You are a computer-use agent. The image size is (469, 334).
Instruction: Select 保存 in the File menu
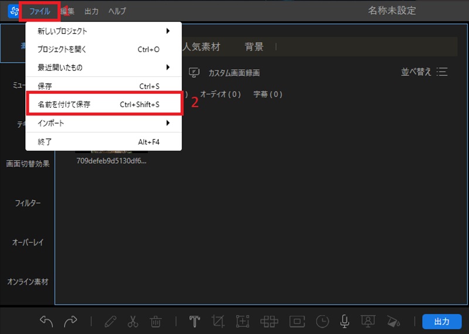tap(104, 86)
